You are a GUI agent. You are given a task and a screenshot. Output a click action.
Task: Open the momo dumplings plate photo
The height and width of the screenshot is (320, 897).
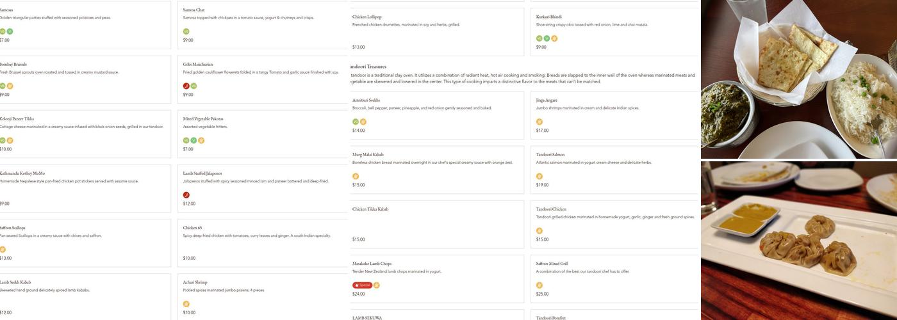798,241
